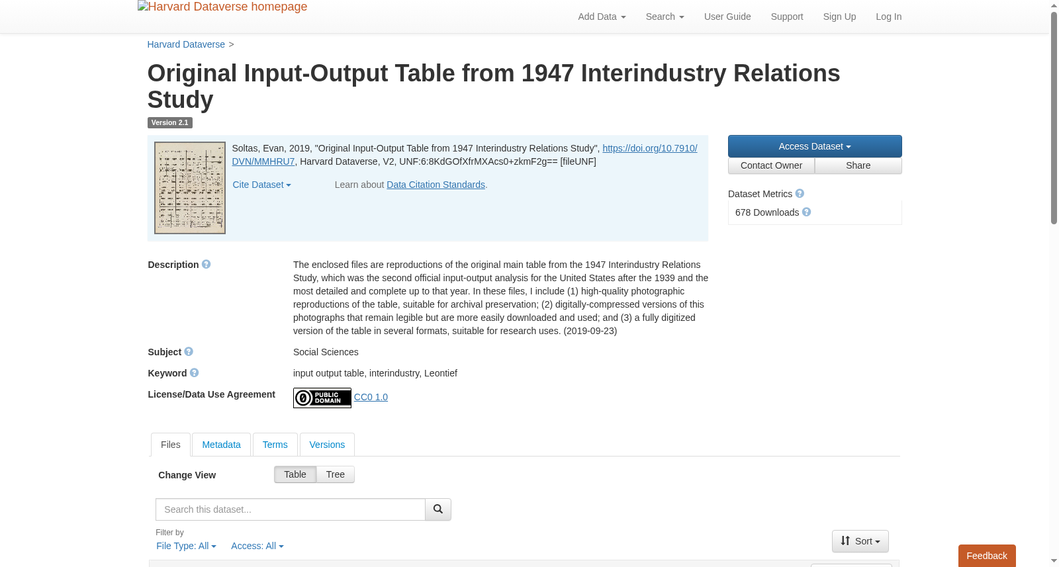Screen dimensions: 1059x567
Task: Open the CC0 1.0 license link
Action: pos(371,397)
